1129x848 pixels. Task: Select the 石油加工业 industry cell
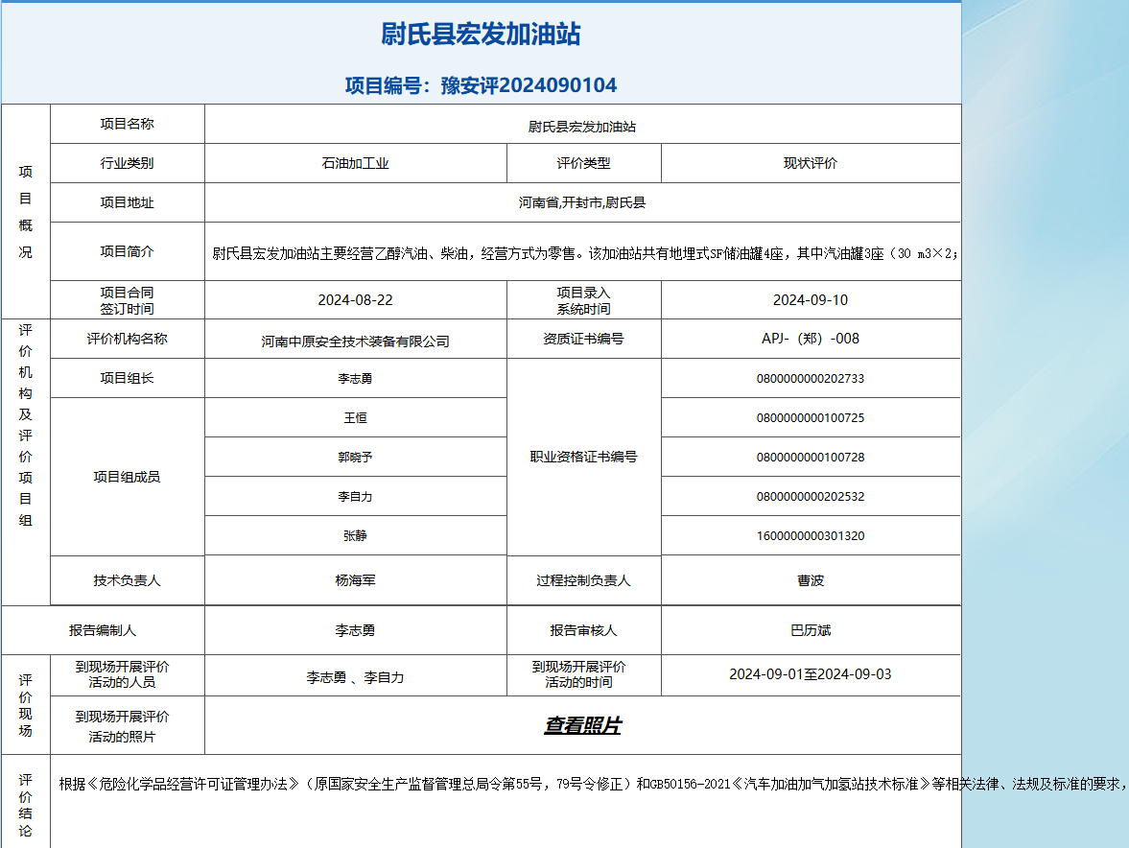pos(355,163)
